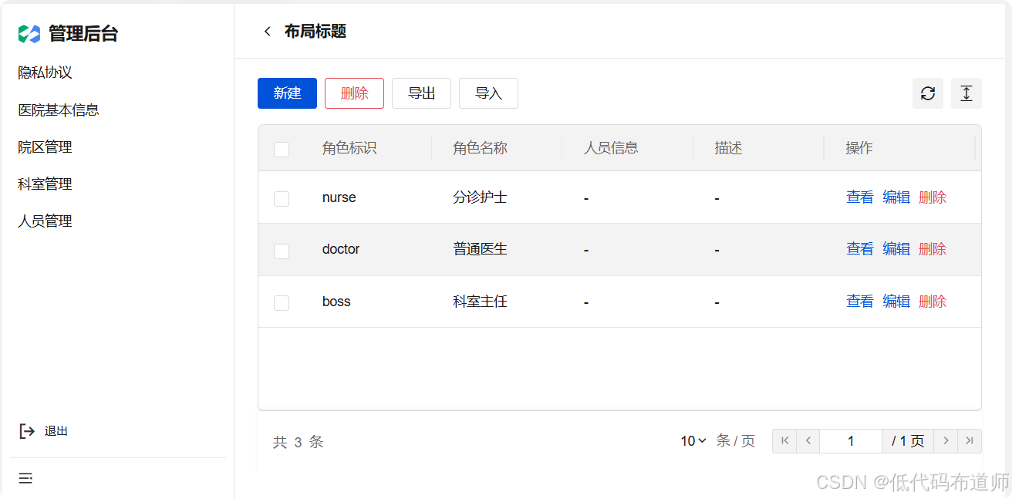The width and height of the screenshot is (1012, 499).
Task: Open 人员管理 in the sidebar
Action: pyautogui.click(x=46, y=221)
